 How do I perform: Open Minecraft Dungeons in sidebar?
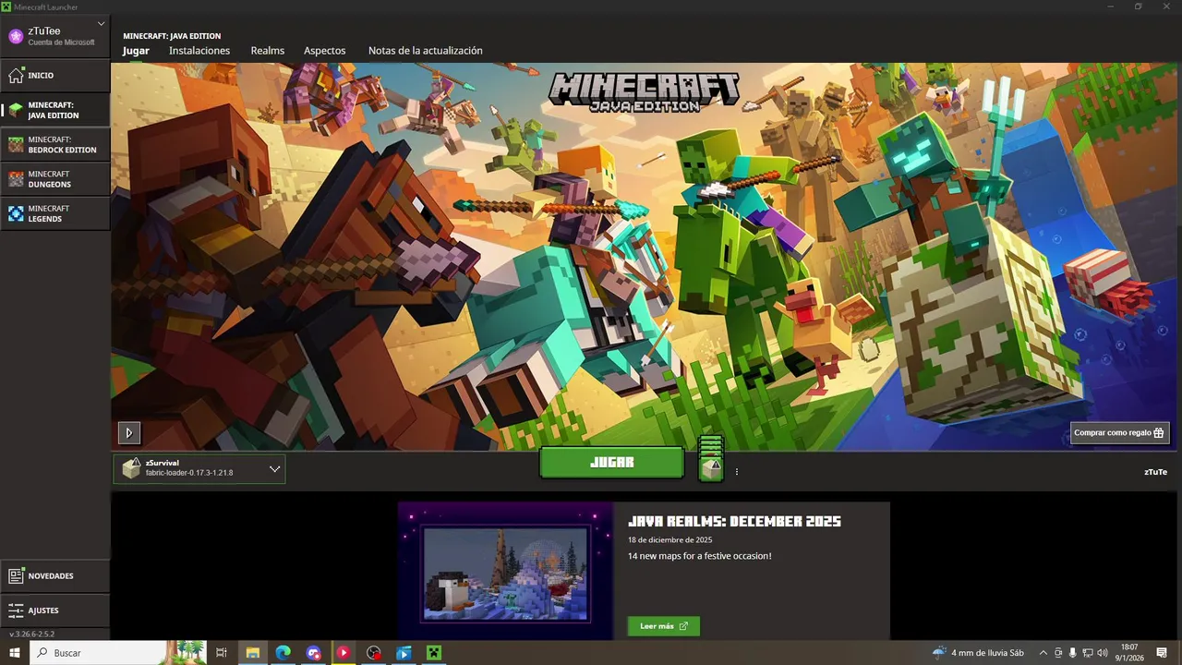tap(54, 179)
